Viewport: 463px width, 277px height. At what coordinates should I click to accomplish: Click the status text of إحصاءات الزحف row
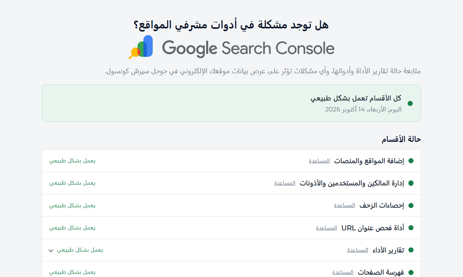pyautogui.click(x=72, y=205)
